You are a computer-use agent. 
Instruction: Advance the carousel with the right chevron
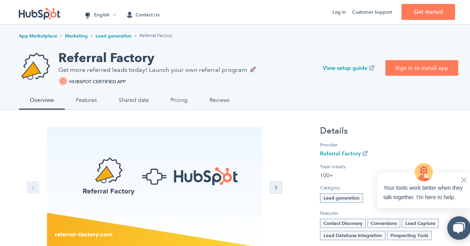pos(276,187)
